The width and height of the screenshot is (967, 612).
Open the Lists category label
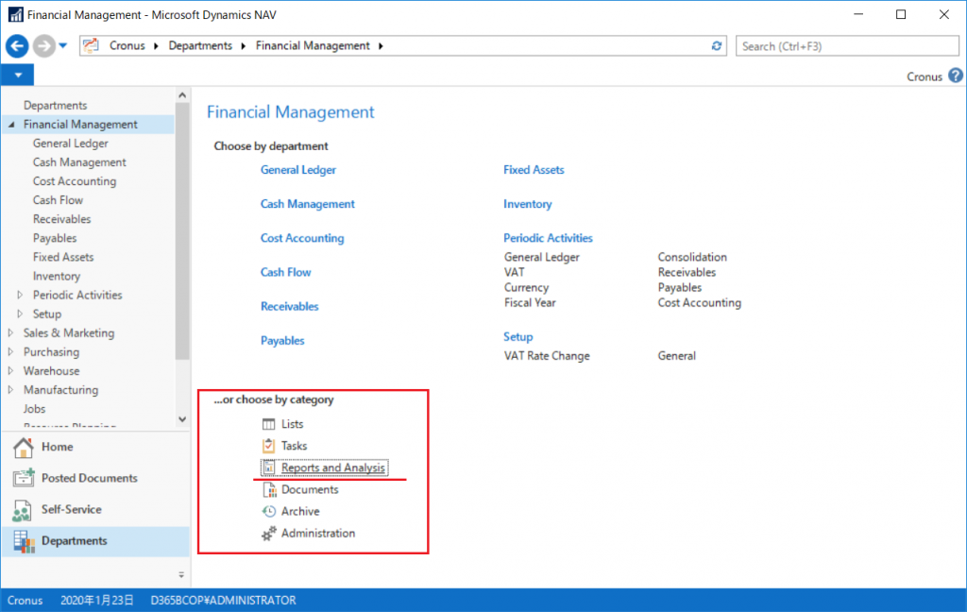pyautogui.click(x=293, y=424)
